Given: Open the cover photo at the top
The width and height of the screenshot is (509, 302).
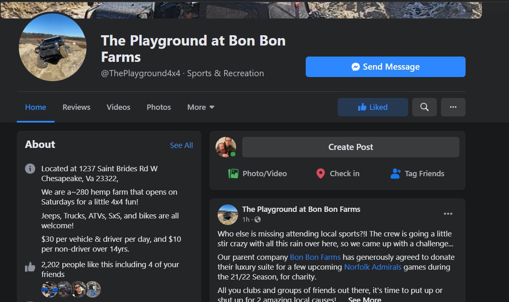Looking at the screenshot, I should [x=241, y=9].
